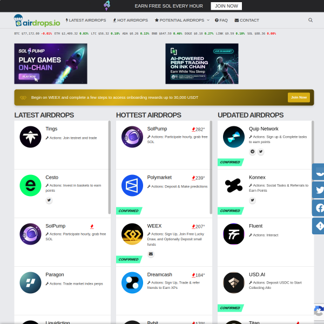
Task: Expand the Potential Airdrops dropdown chevron
Action: [208, 20]
